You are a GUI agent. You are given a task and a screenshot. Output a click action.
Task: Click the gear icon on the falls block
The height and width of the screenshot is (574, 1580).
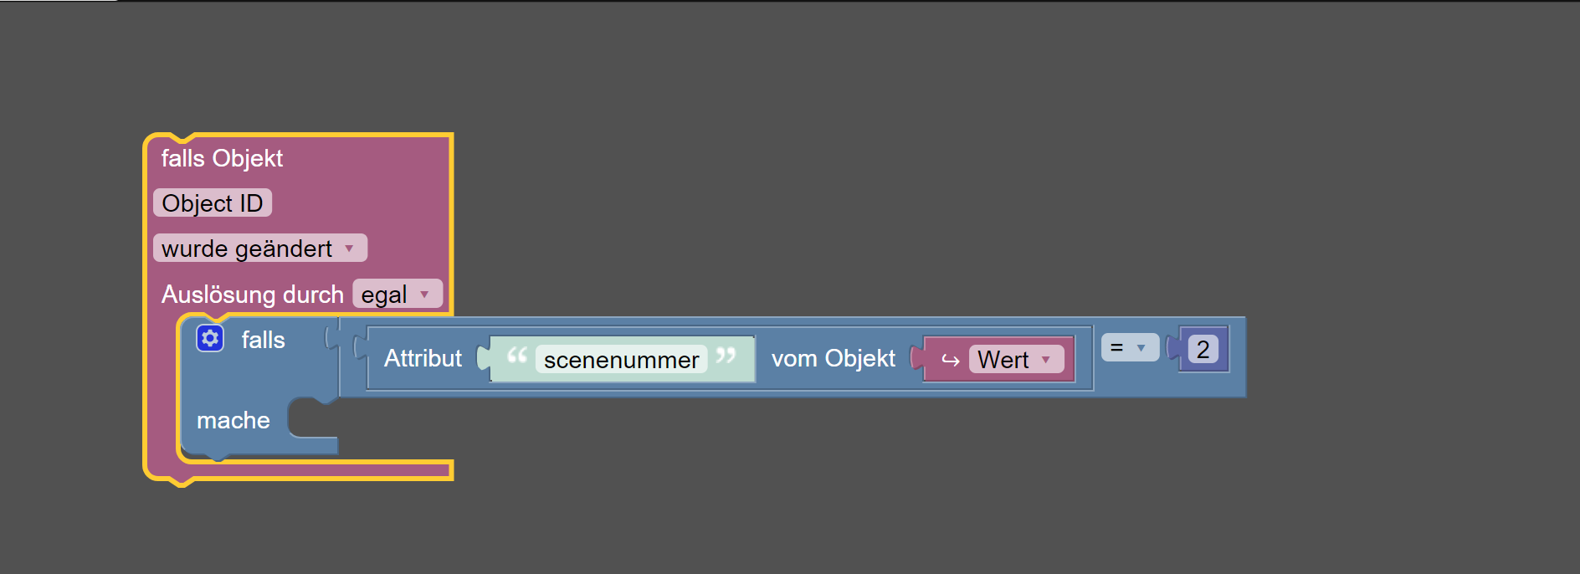click(x=210, y=338)
